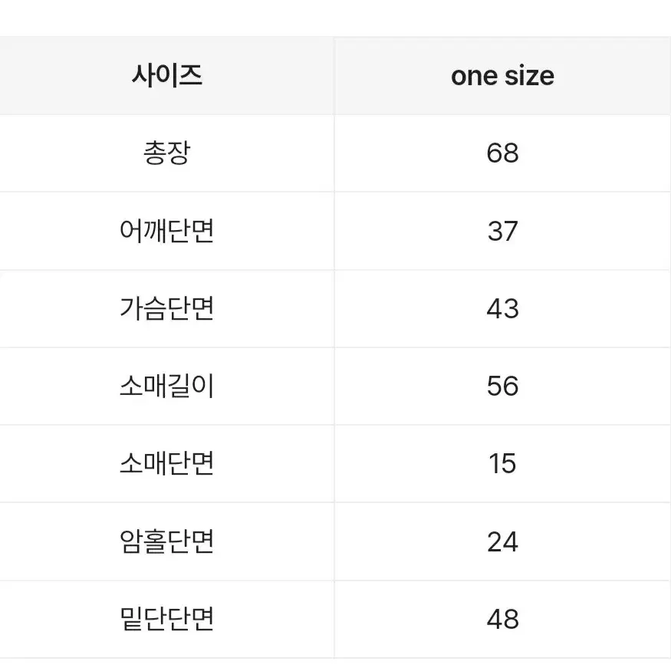Screen dimensions: 671x671
Task: Select the 가슴단면 row label
Action: (167, 308)
